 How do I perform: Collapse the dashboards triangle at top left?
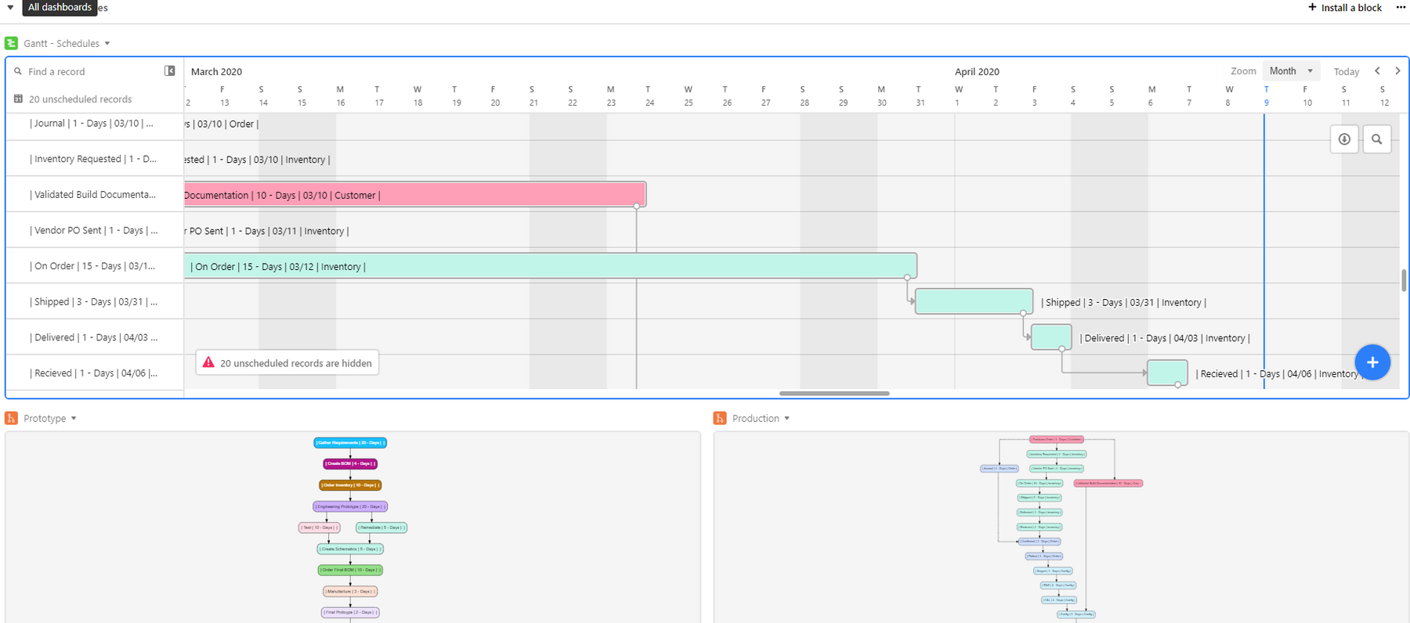coord(10,8)
